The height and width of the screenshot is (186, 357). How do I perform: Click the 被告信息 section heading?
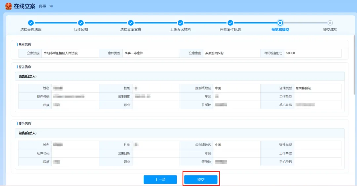[24, 124]
